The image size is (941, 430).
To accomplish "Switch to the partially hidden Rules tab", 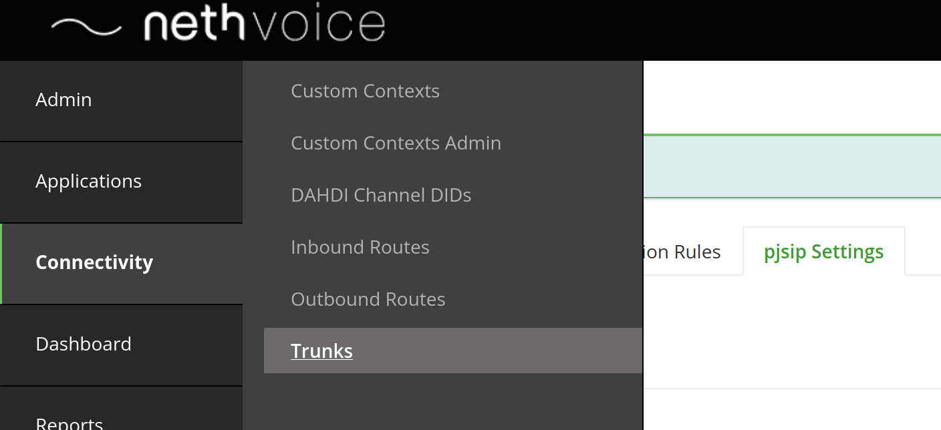I will 682,252.
